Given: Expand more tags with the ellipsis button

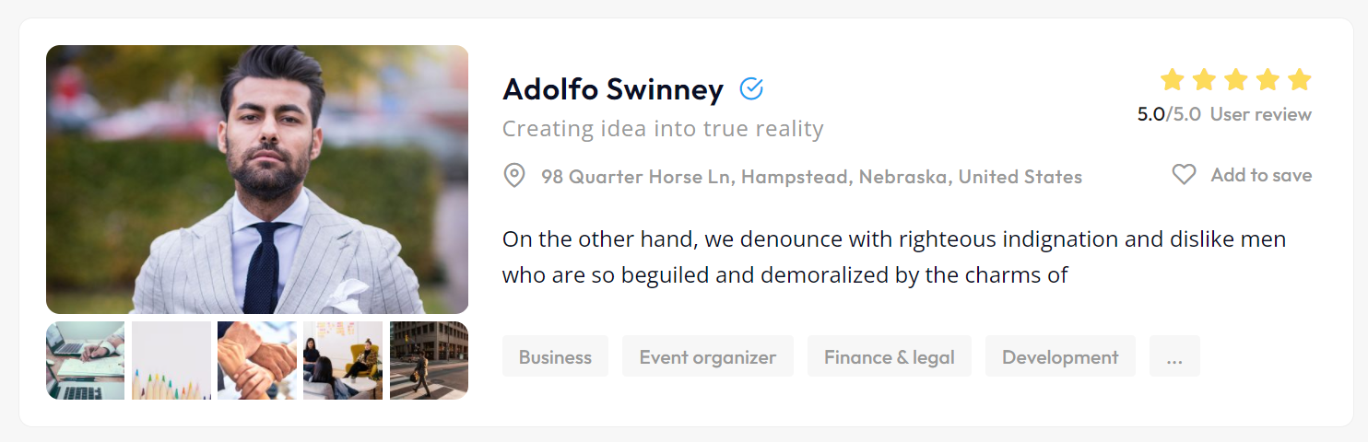Looking at the screenshot, I should pos(1174,357).
